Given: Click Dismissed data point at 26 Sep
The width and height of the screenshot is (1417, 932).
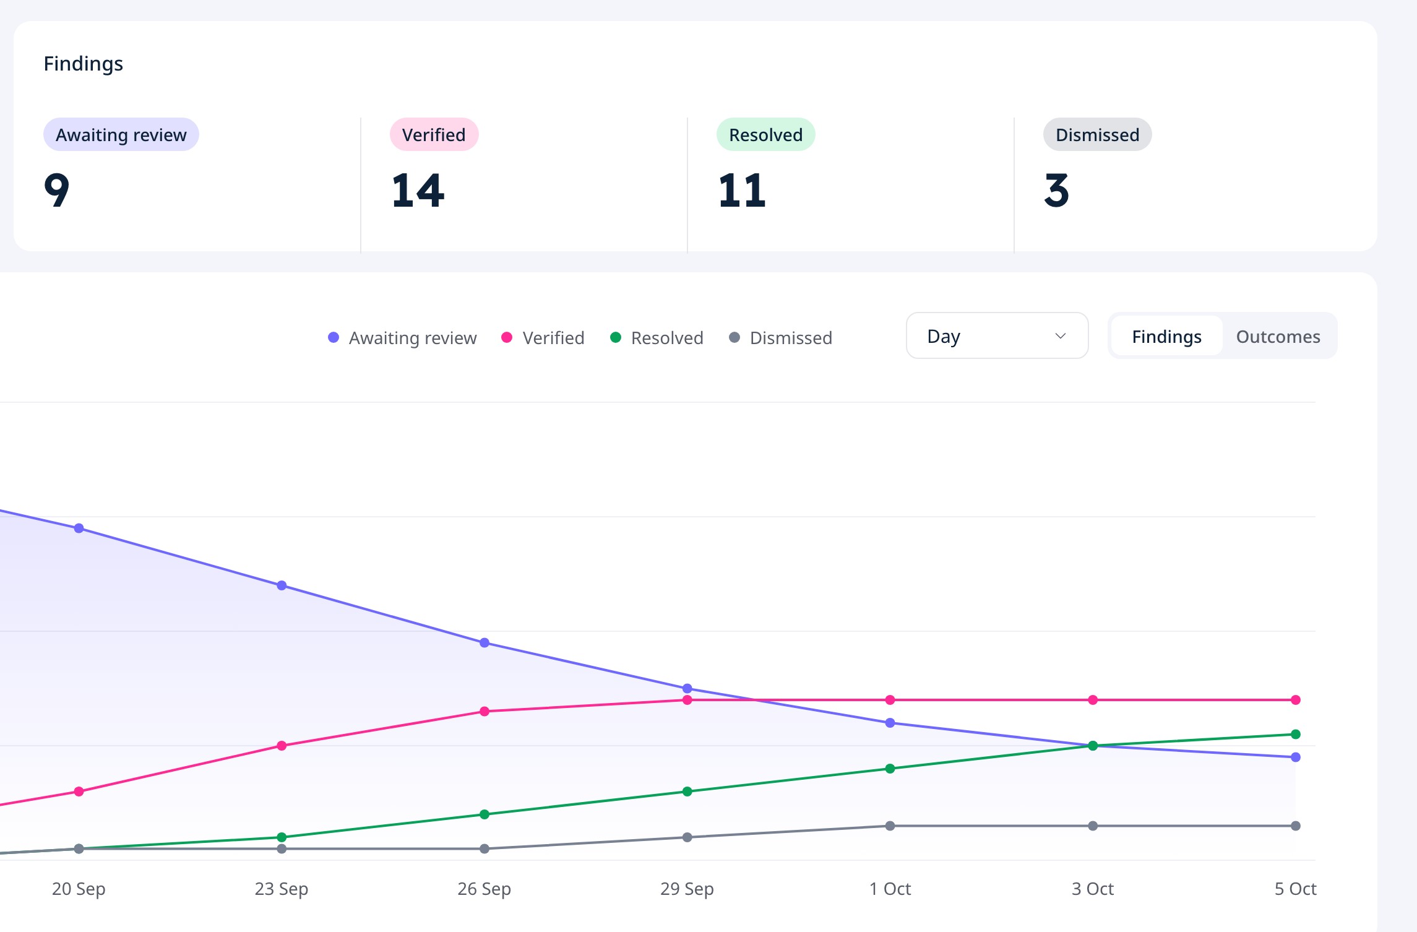Looking at the screenshot, I should (x=485, y=849).
